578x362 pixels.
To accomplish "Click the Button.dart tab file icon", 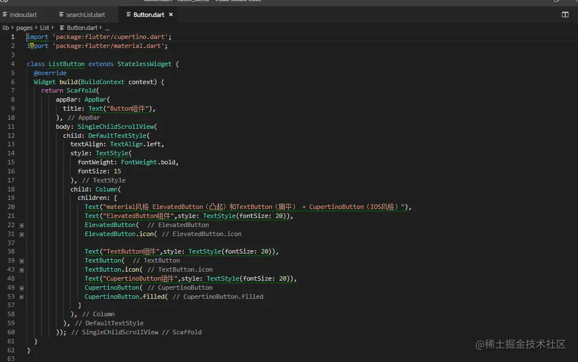I will (129, 14).
